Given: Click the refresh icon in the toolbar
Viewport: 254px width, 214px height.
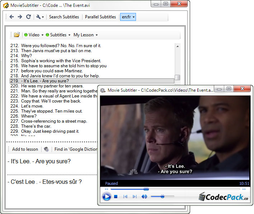Looking at the screenshot, I should coord(28,17).
